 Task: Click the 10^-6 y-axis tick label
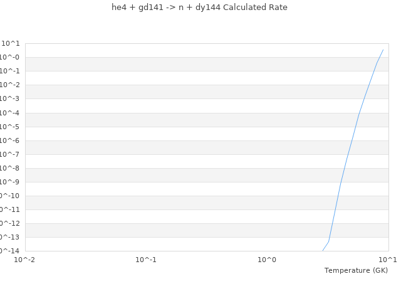(11, 140)
